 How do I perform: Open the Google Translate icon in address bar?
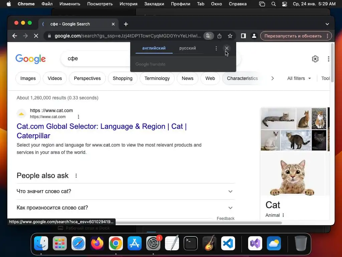(208, 36)
